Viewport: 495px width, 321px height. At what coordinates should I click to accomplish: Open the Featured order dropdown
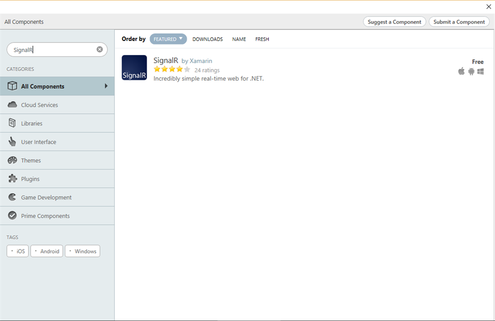168,39
